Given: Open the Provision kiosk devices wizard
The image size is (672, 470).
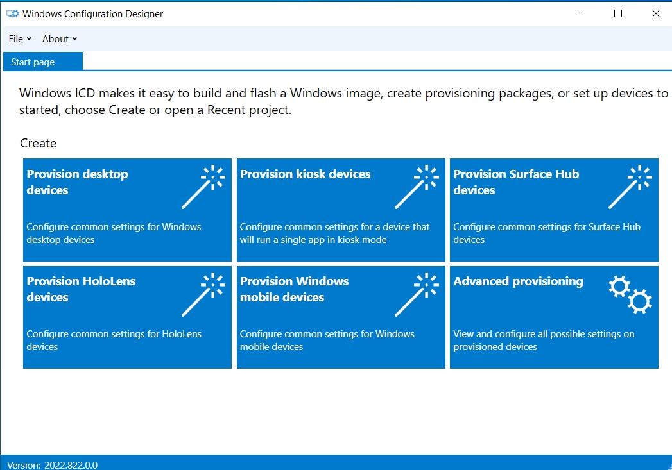Looking at the screenshot, I should click(x=340, y=210).
